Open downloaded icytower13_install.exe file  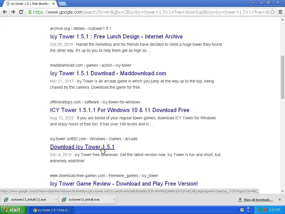[x=85, y=200]
